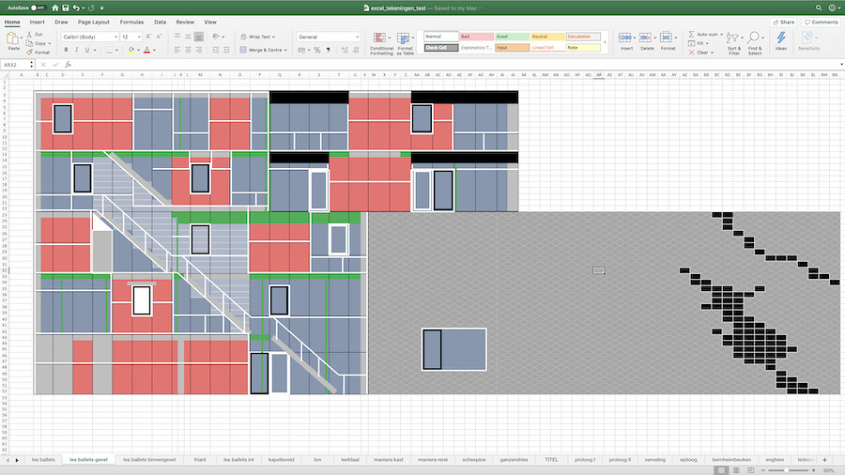Open the 'kapellevold' sheet tab
This screenshot has width=845, height=475.
tap(282, 460)
